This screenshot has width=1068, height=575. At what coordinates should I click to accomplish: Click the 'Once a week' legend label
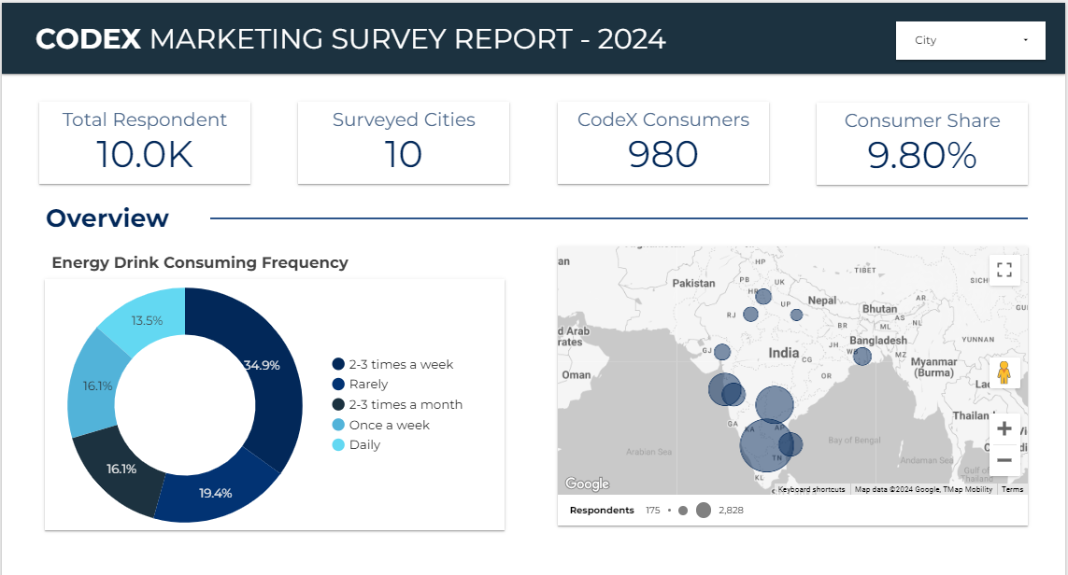[390, 425]
